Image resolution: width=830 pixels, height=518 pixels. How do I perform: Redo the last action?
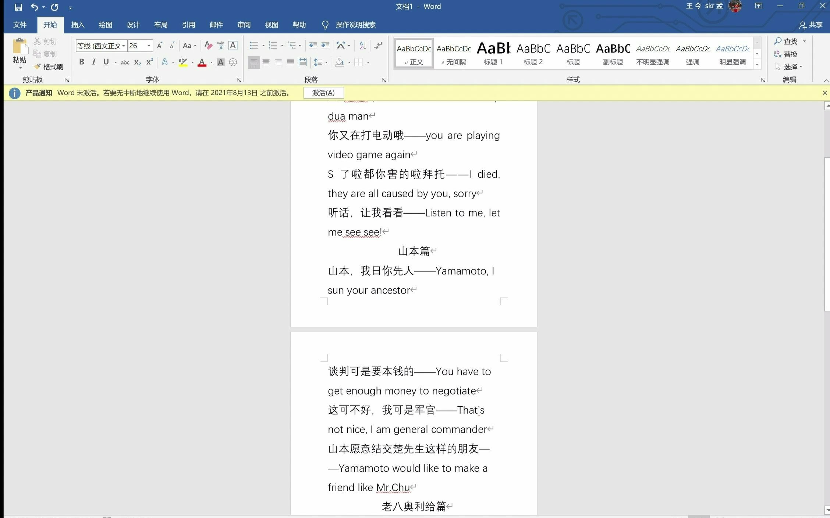point(55,7)
